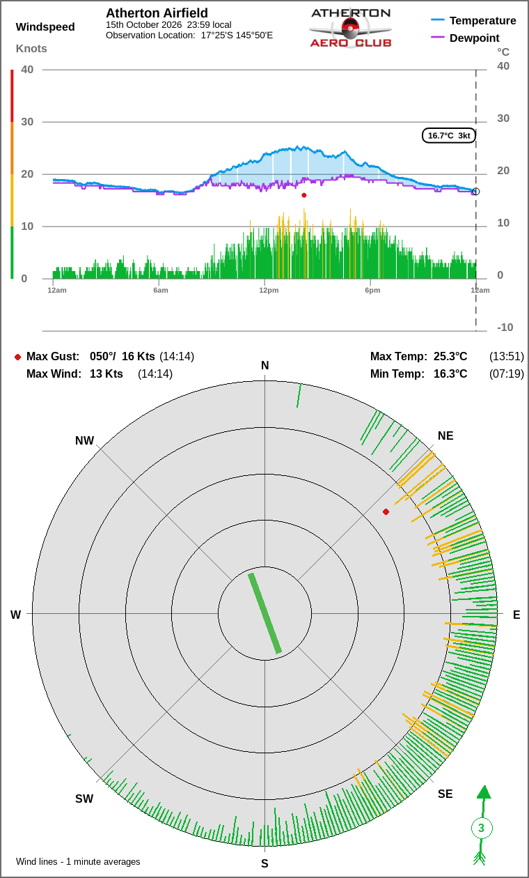The height and width of the screenshot is (878, 529).
Task: Click the min temp time (07:19)
Action: pos(507,374)
